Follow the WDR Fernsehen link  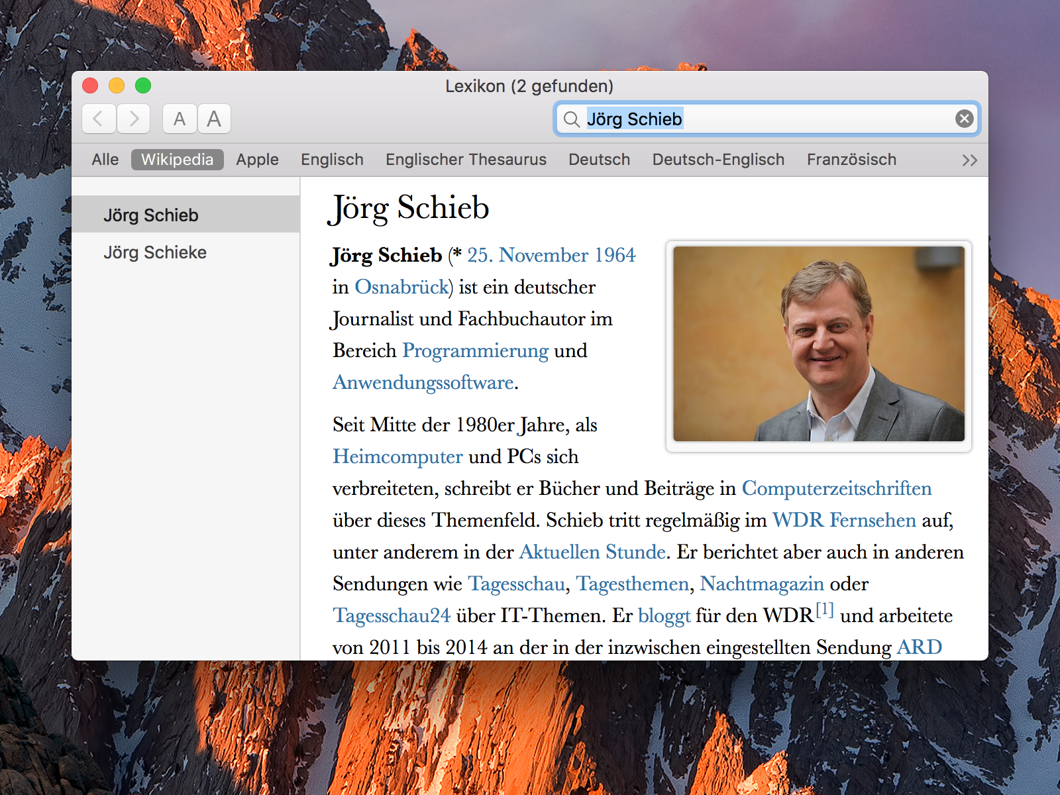coord(844,520)
